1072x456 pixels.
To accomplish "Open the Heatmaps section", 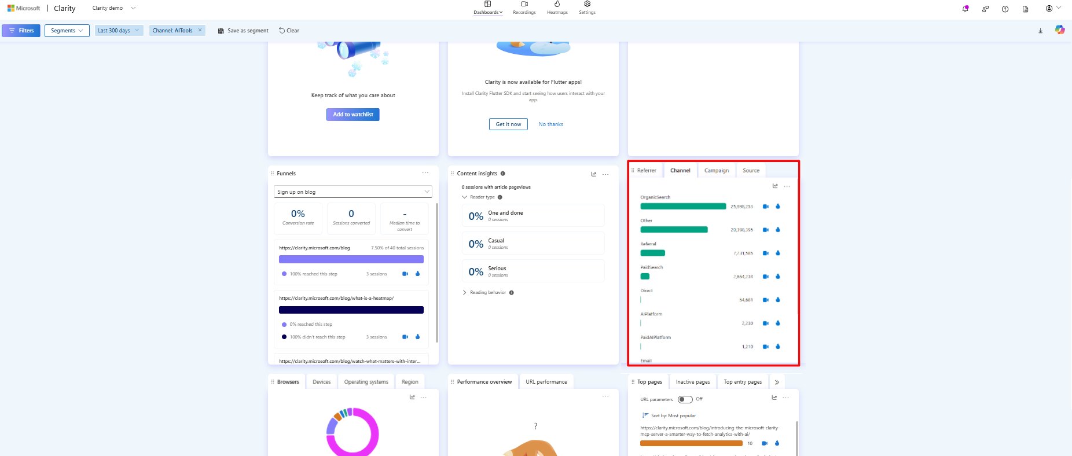I will (x=557, y=8).
